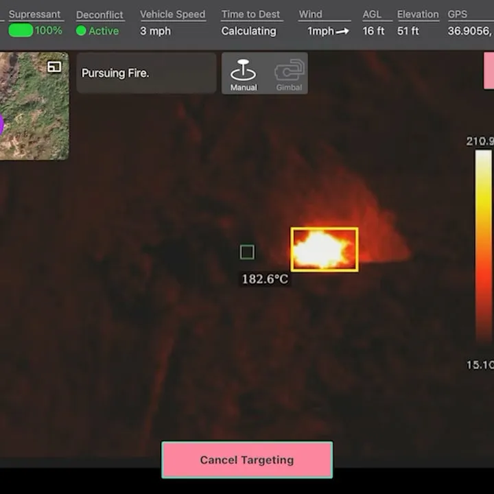Click the AGL 16 ft altitude reading
The height and width of the screenshot is (494, 494).
(373, 31)
